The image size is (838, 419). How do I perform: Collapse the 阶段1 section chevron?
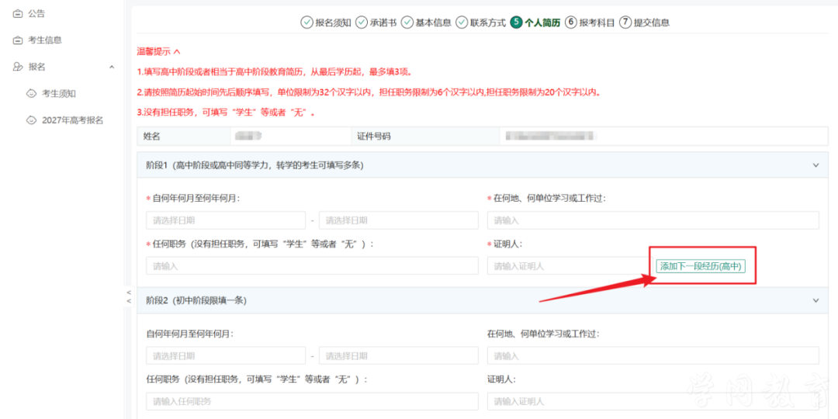[815, 165]
